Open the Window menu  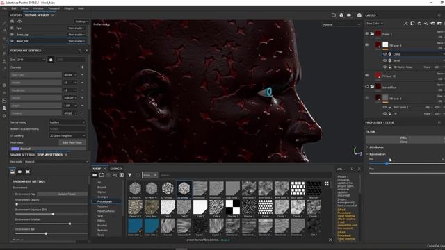click(38, 8)
